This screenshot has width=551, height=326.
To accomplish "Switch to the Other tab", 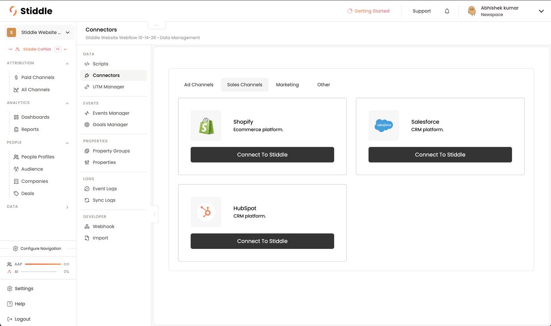I will click(x=324, y=85).
